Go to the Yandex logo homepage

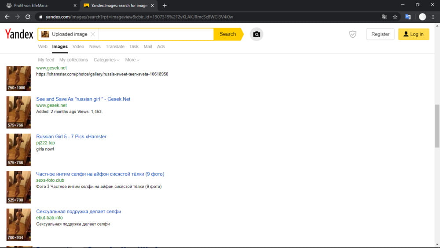[x=19, y=34]
